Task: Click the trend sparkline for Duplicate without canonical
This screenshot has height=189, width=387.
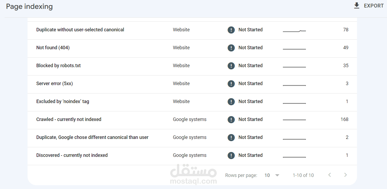Action: pos(294,31)
